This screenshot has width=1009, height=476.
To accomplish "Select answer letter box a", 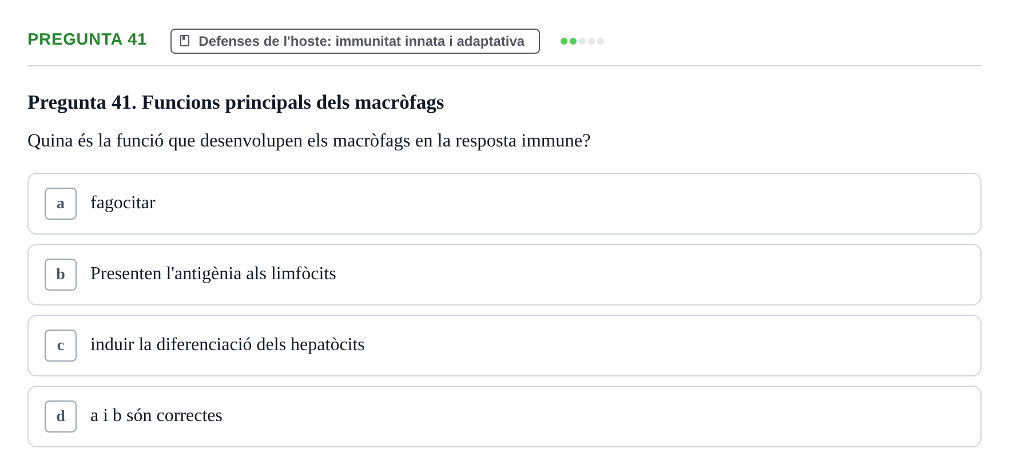I will [61, 204].
